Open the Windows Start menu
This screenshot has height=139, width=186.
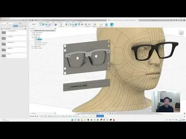pyautogui.click(x=72, y=120)
